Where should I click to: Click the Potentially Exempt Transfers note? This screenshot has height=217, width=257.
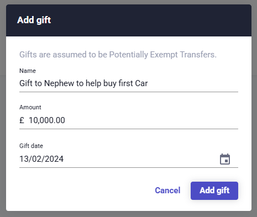pyautogui.click(x=118, y=55)
